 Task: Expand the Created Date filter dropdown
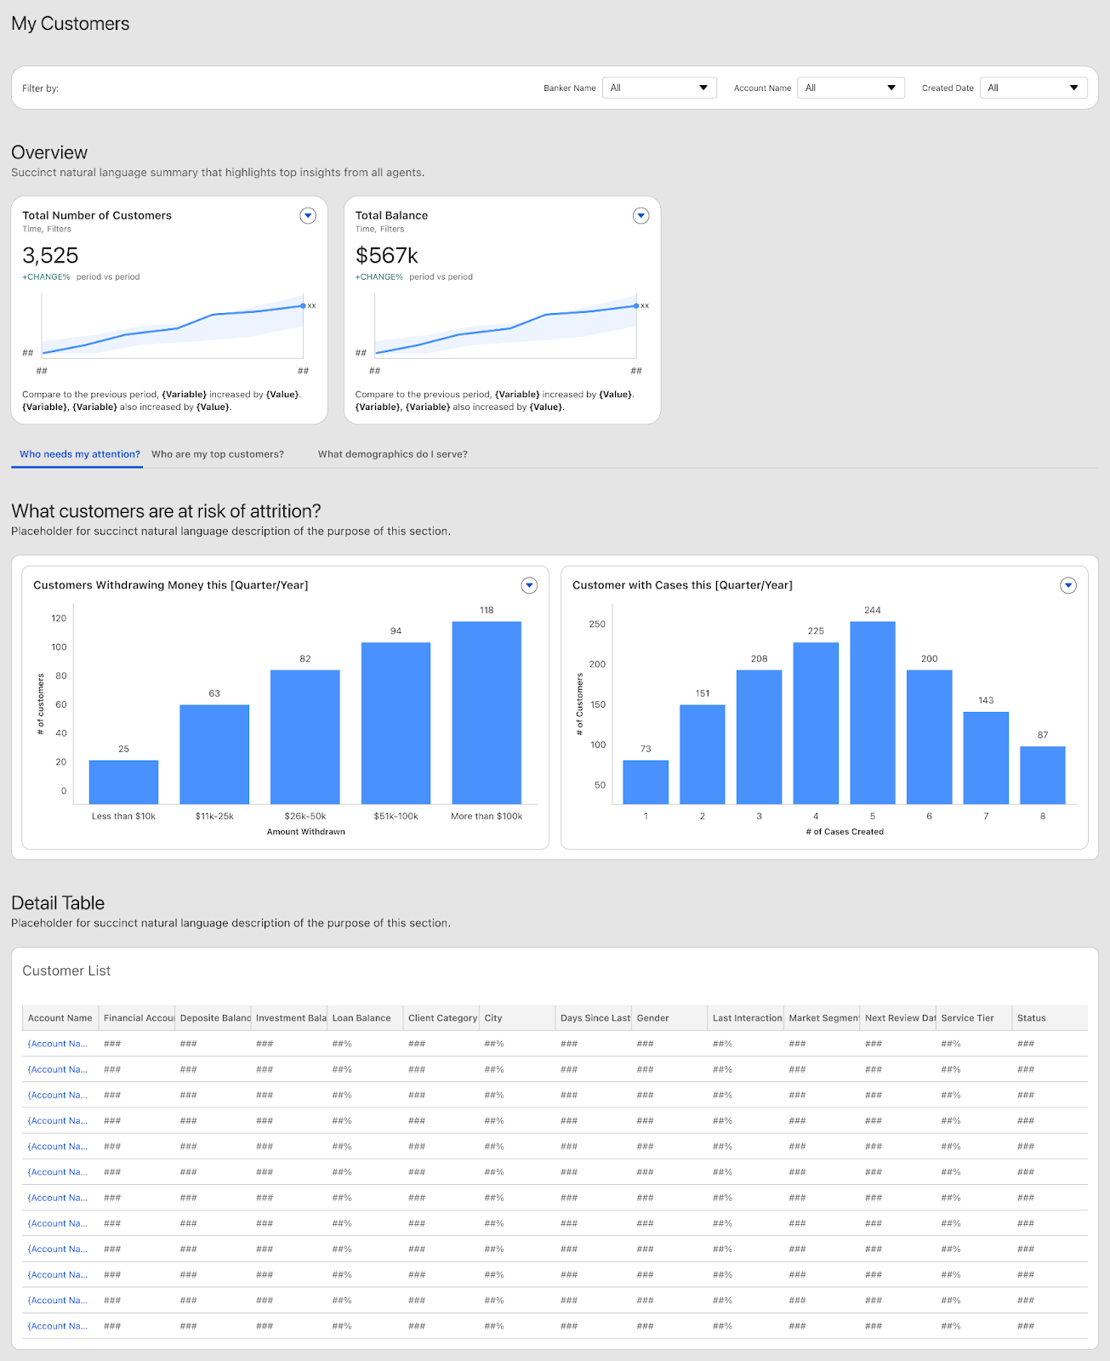point(1033,88)
